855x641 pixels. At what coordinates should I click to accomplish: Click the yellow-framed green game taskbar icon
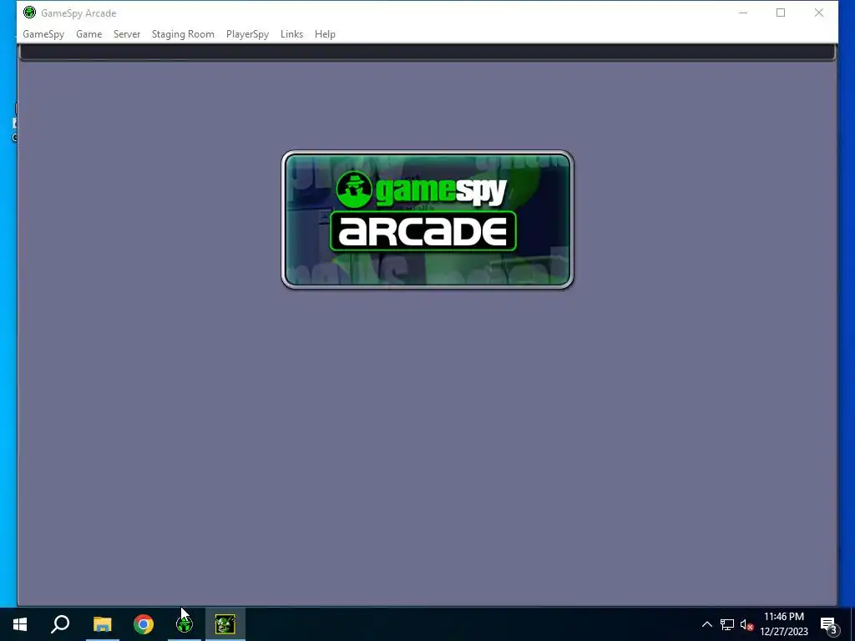225,624
